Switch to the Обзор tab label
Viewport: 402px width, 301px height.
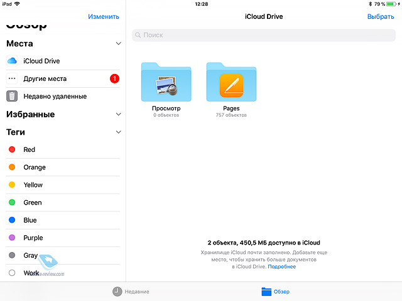[281, 292]
